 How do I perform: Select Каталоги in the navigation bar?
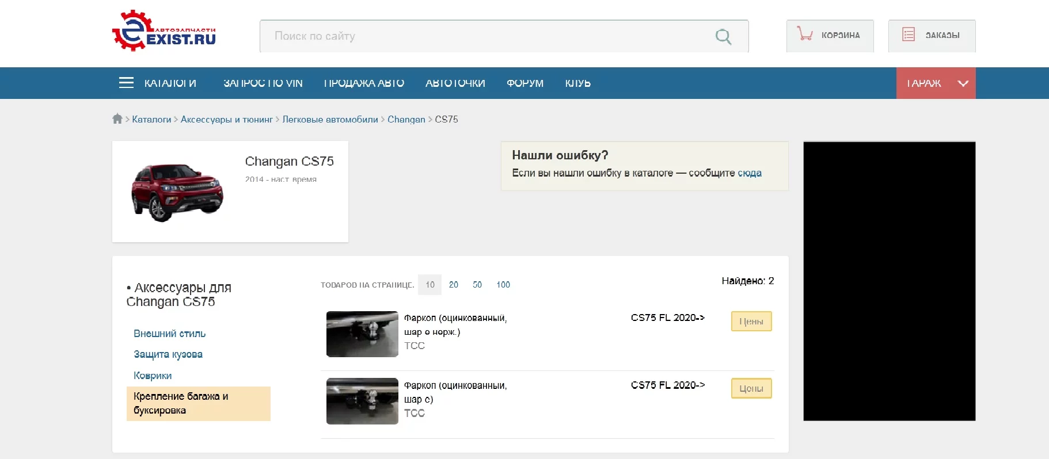170,83
